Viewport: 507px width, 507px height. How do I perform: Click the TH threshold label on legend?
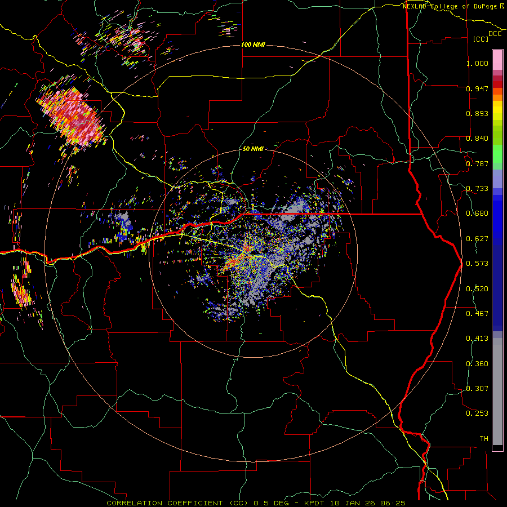coord(484,439)
